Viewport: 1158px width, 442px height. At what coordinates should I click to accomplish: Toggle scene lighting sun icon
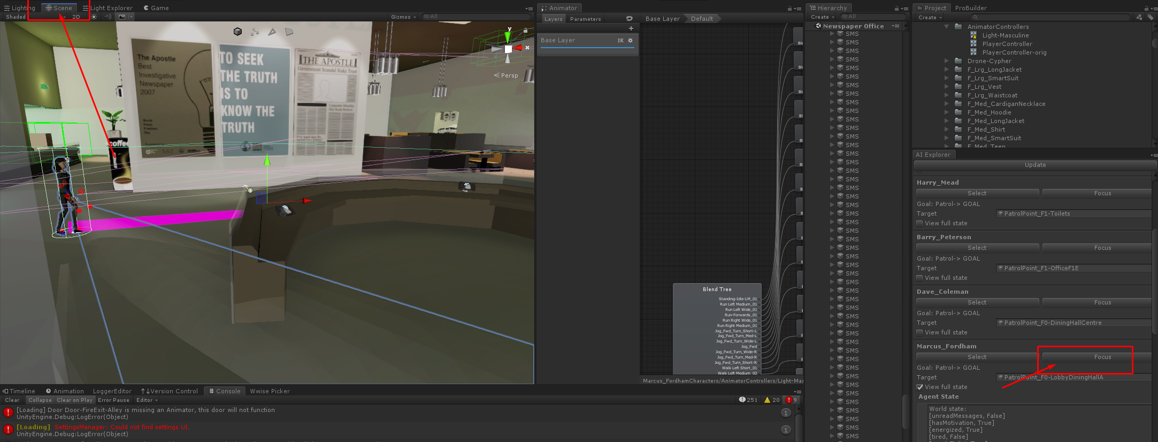click(94, 17)
